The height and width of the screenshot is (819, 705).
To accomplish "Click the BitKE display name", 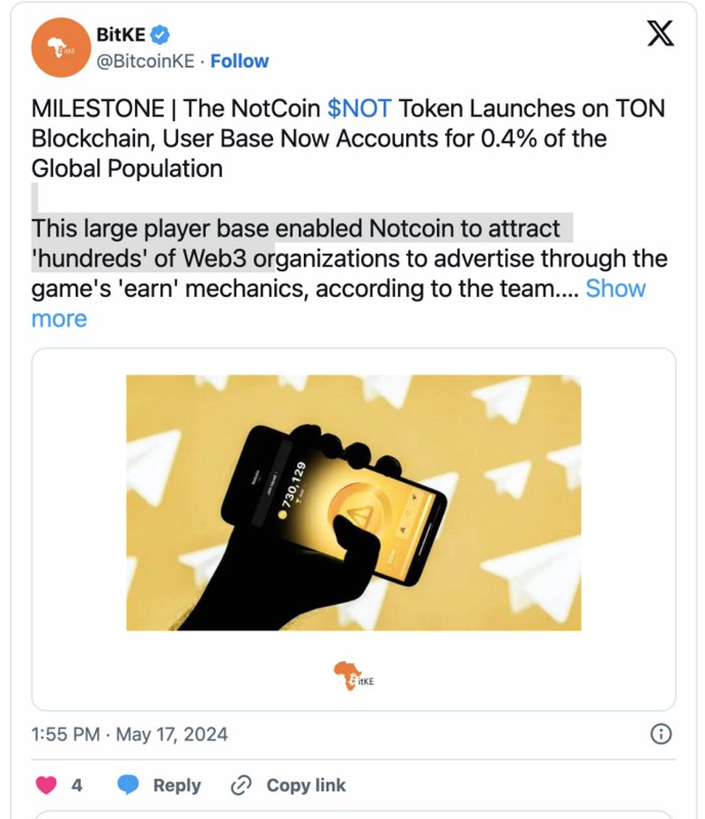I will pyautogui.click(x=121, y=34).
